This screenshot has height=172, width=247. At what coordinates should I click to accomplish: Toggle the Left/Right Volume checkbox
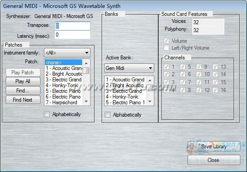pyautogui.click(x=166, y=48)
